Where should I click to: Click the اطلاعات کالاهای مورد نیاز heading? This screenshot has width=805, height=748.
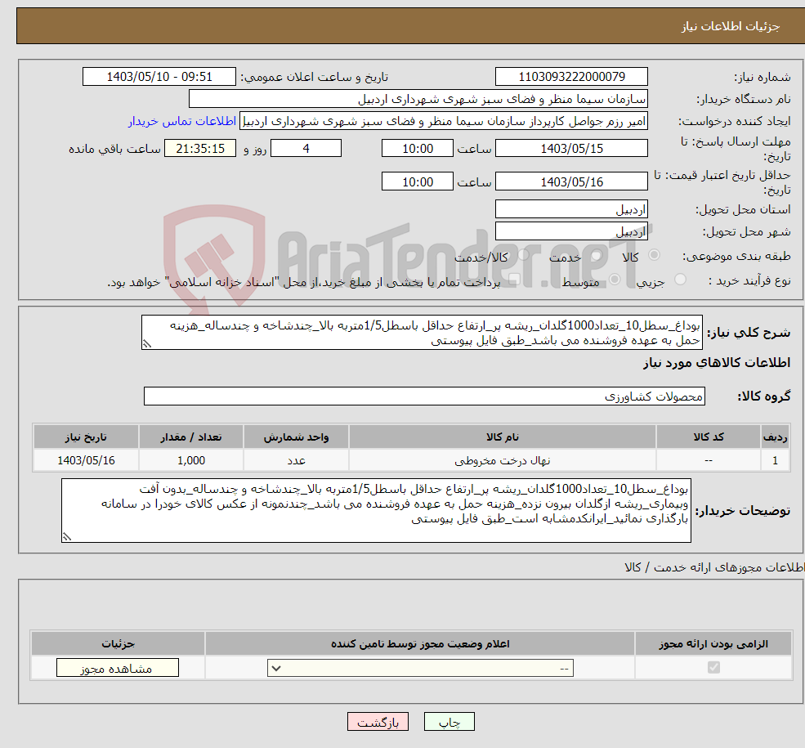click(x=717, y=363)
